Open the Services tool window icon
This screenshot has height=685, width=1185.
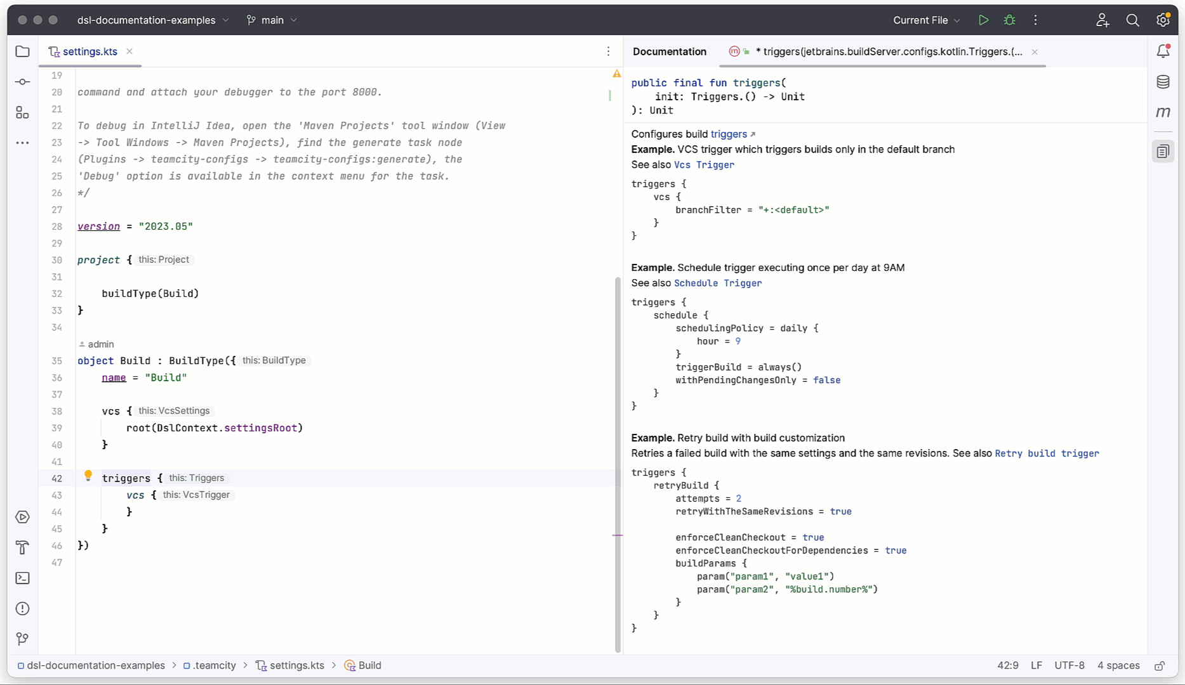(22, 517)
